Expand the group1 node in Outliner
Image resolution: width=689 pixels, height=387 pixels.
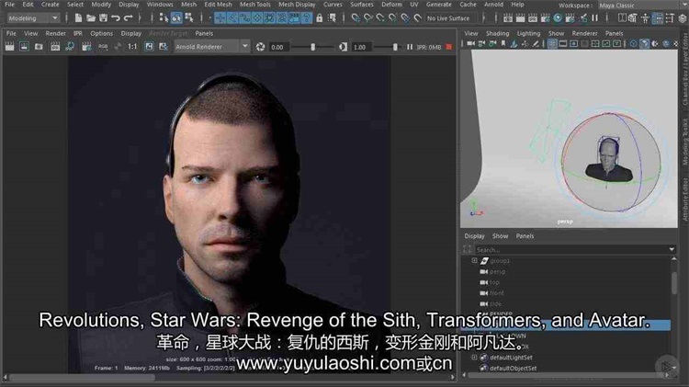coord(474,260)
